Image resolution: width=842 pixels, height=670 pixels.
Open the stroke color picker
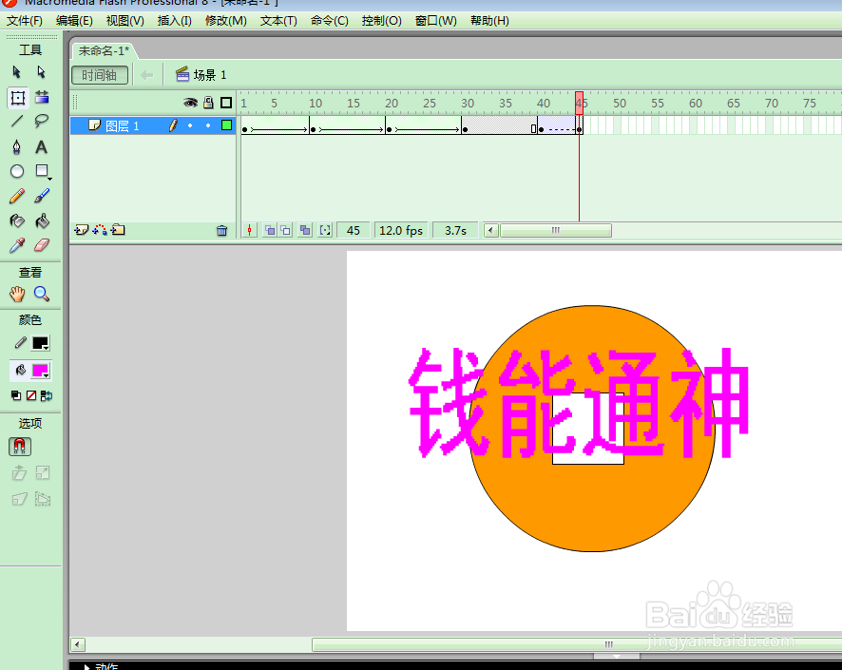pyautogui.click(x=41, y=342)
